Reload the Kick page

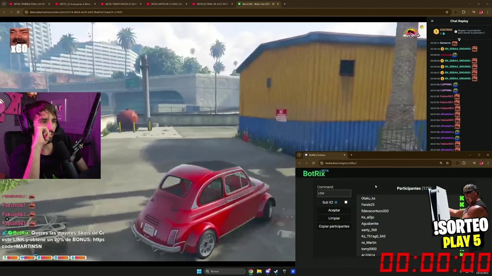pyautogui.click(x=18, y=12)
